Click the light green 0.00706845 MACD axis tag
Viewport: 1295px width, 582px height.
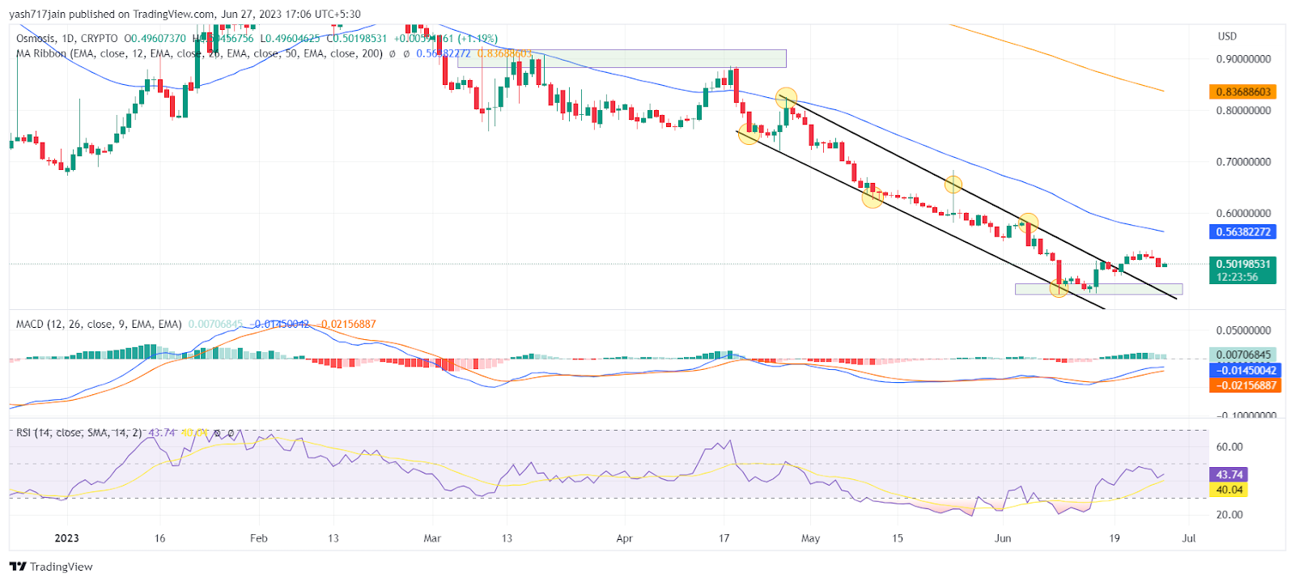[1242, 355]
